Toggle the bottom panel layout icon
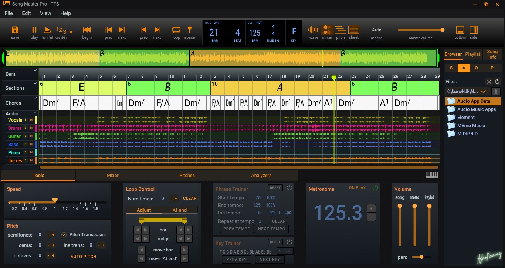This screenshot has width=505, height=268. [x=460, y=30]
